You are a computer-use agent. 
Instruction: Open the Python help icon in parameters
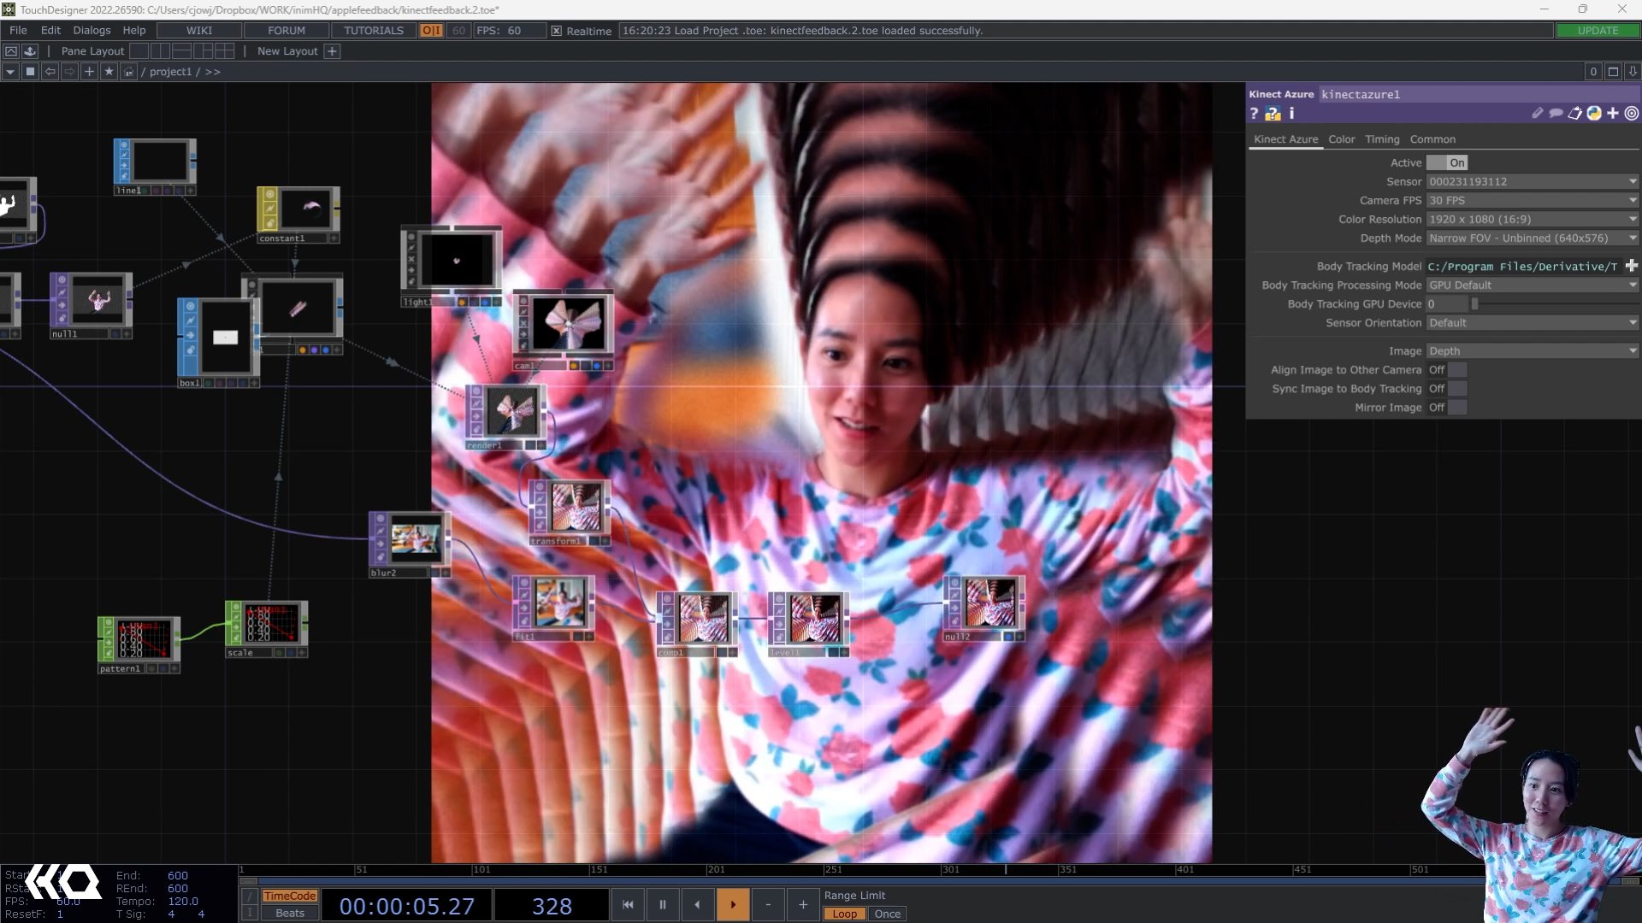point(1273,114)
